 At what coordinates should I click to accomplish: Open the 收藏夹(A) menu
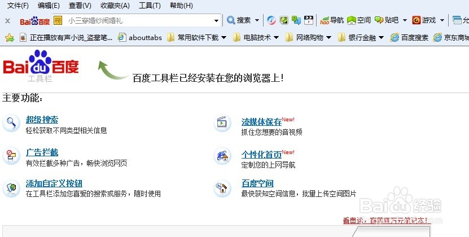tap(115, 6)
